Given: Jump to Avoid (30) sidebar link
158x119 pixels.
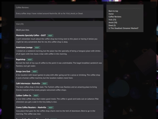Looking at the screenshot, I should point(113,22).
